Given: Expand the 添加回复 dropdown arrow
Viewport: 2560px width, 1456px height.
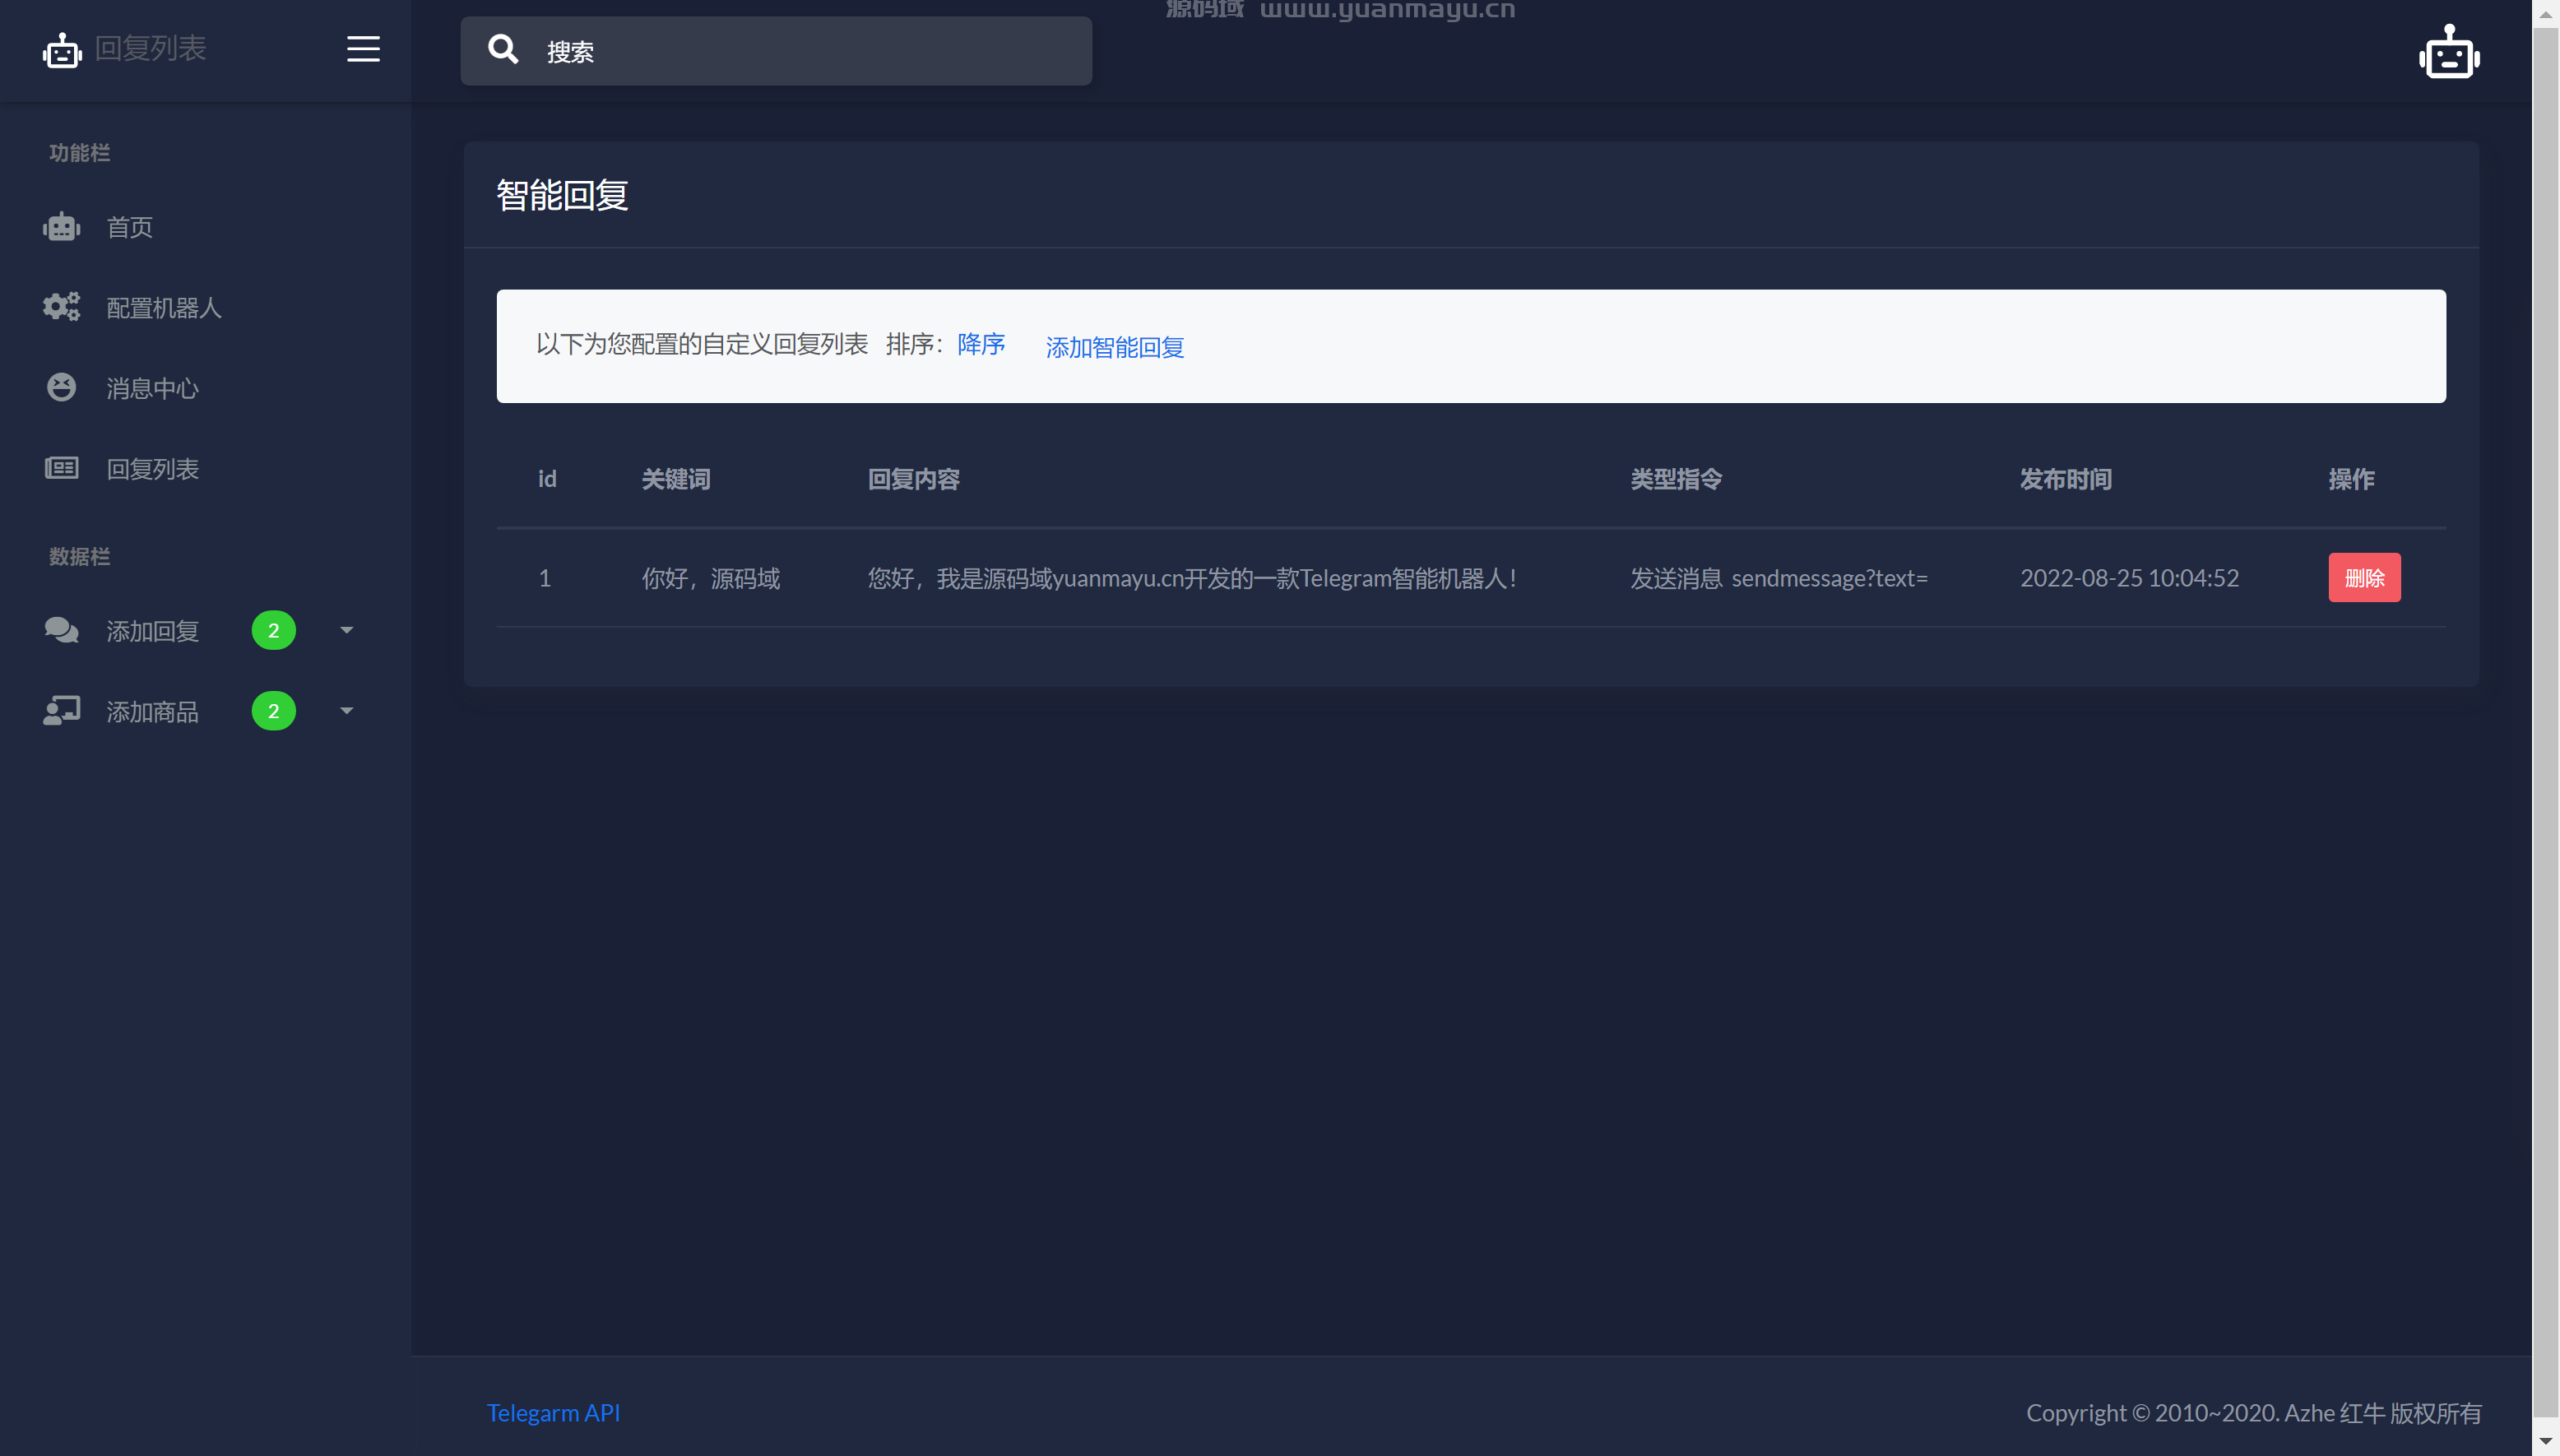Looking at the screenshot, I should pyautogui.click(x=347, y=630).
